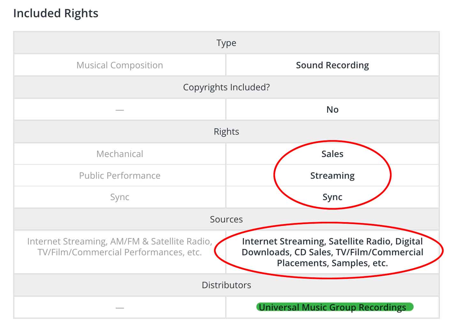Select the Musical Composition cell
The height and width of the screenshot is (330, 451).
tap(120, 65)
